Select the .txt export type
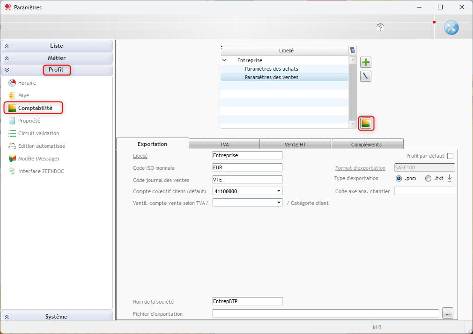473x334 pixels. tap(428, 178)
